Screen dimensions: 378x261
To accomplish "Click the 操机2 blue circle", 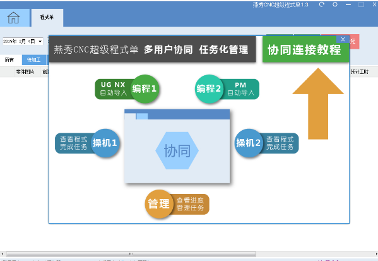I will (249, 143).
